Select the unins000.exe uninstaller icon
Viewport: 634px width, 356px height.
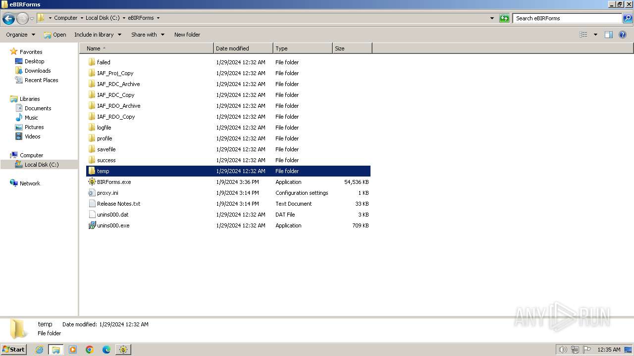(x=92, y=225)
